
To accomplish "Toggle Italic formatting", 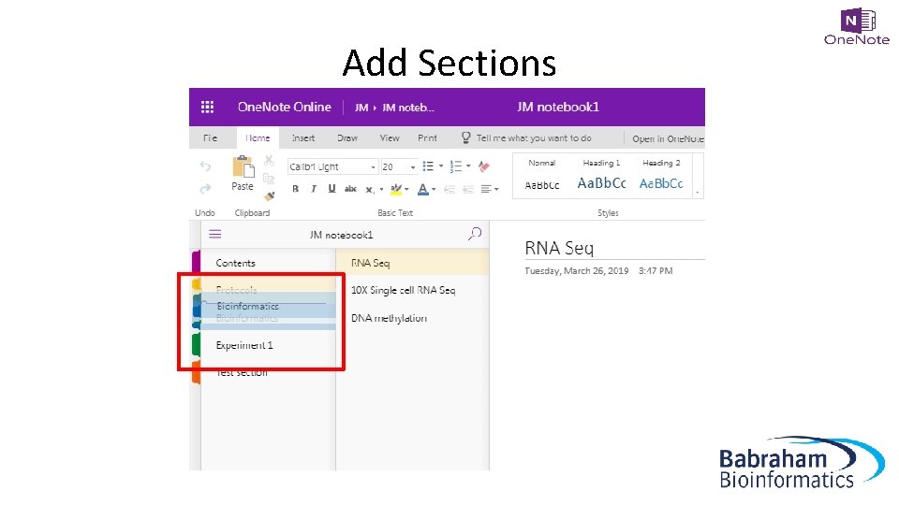I will tap(314, 189).
